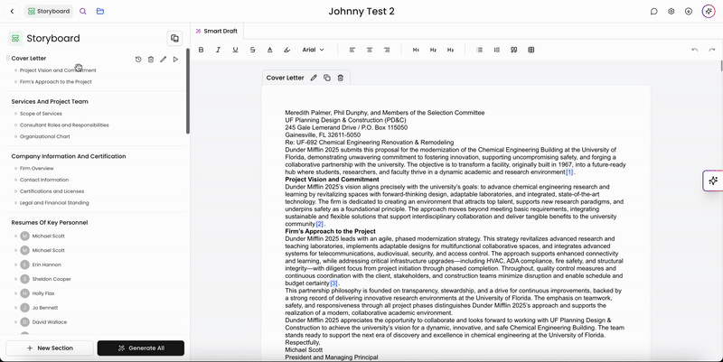
Task: Apply Heading 3 style
Action: (x=450, y=50)
